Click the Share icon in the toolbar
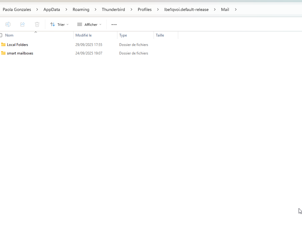302x235 pixels. tap(23, 24)
